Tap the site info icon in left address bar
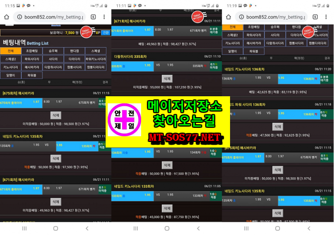 pos(19,17)
